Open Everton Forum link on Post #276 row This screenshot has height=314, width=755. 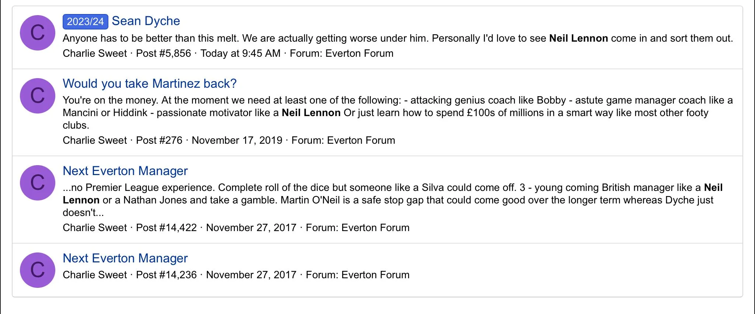(361, 140)
